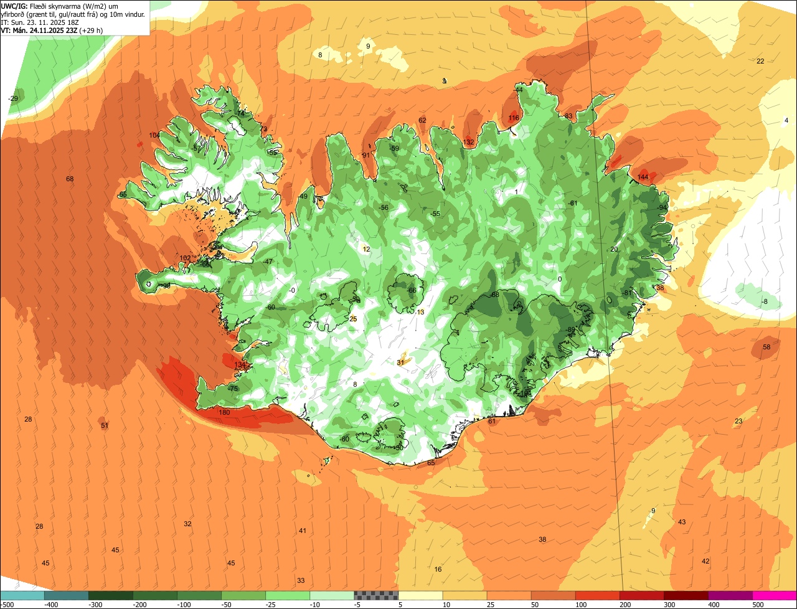This screenshot has width=797, height=609.
Task: Select the value 43 in the lower-right ocean
Action: tap(682, 522)
